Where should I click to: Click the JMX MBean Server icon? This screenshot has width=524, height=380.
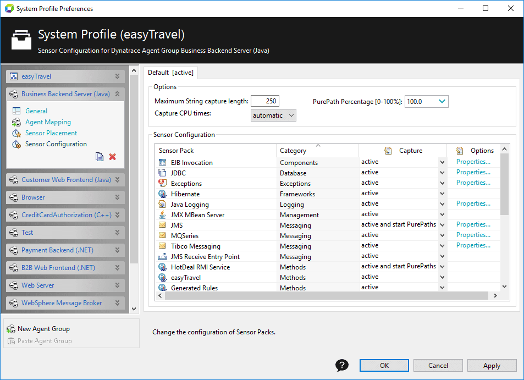(162, 214)
